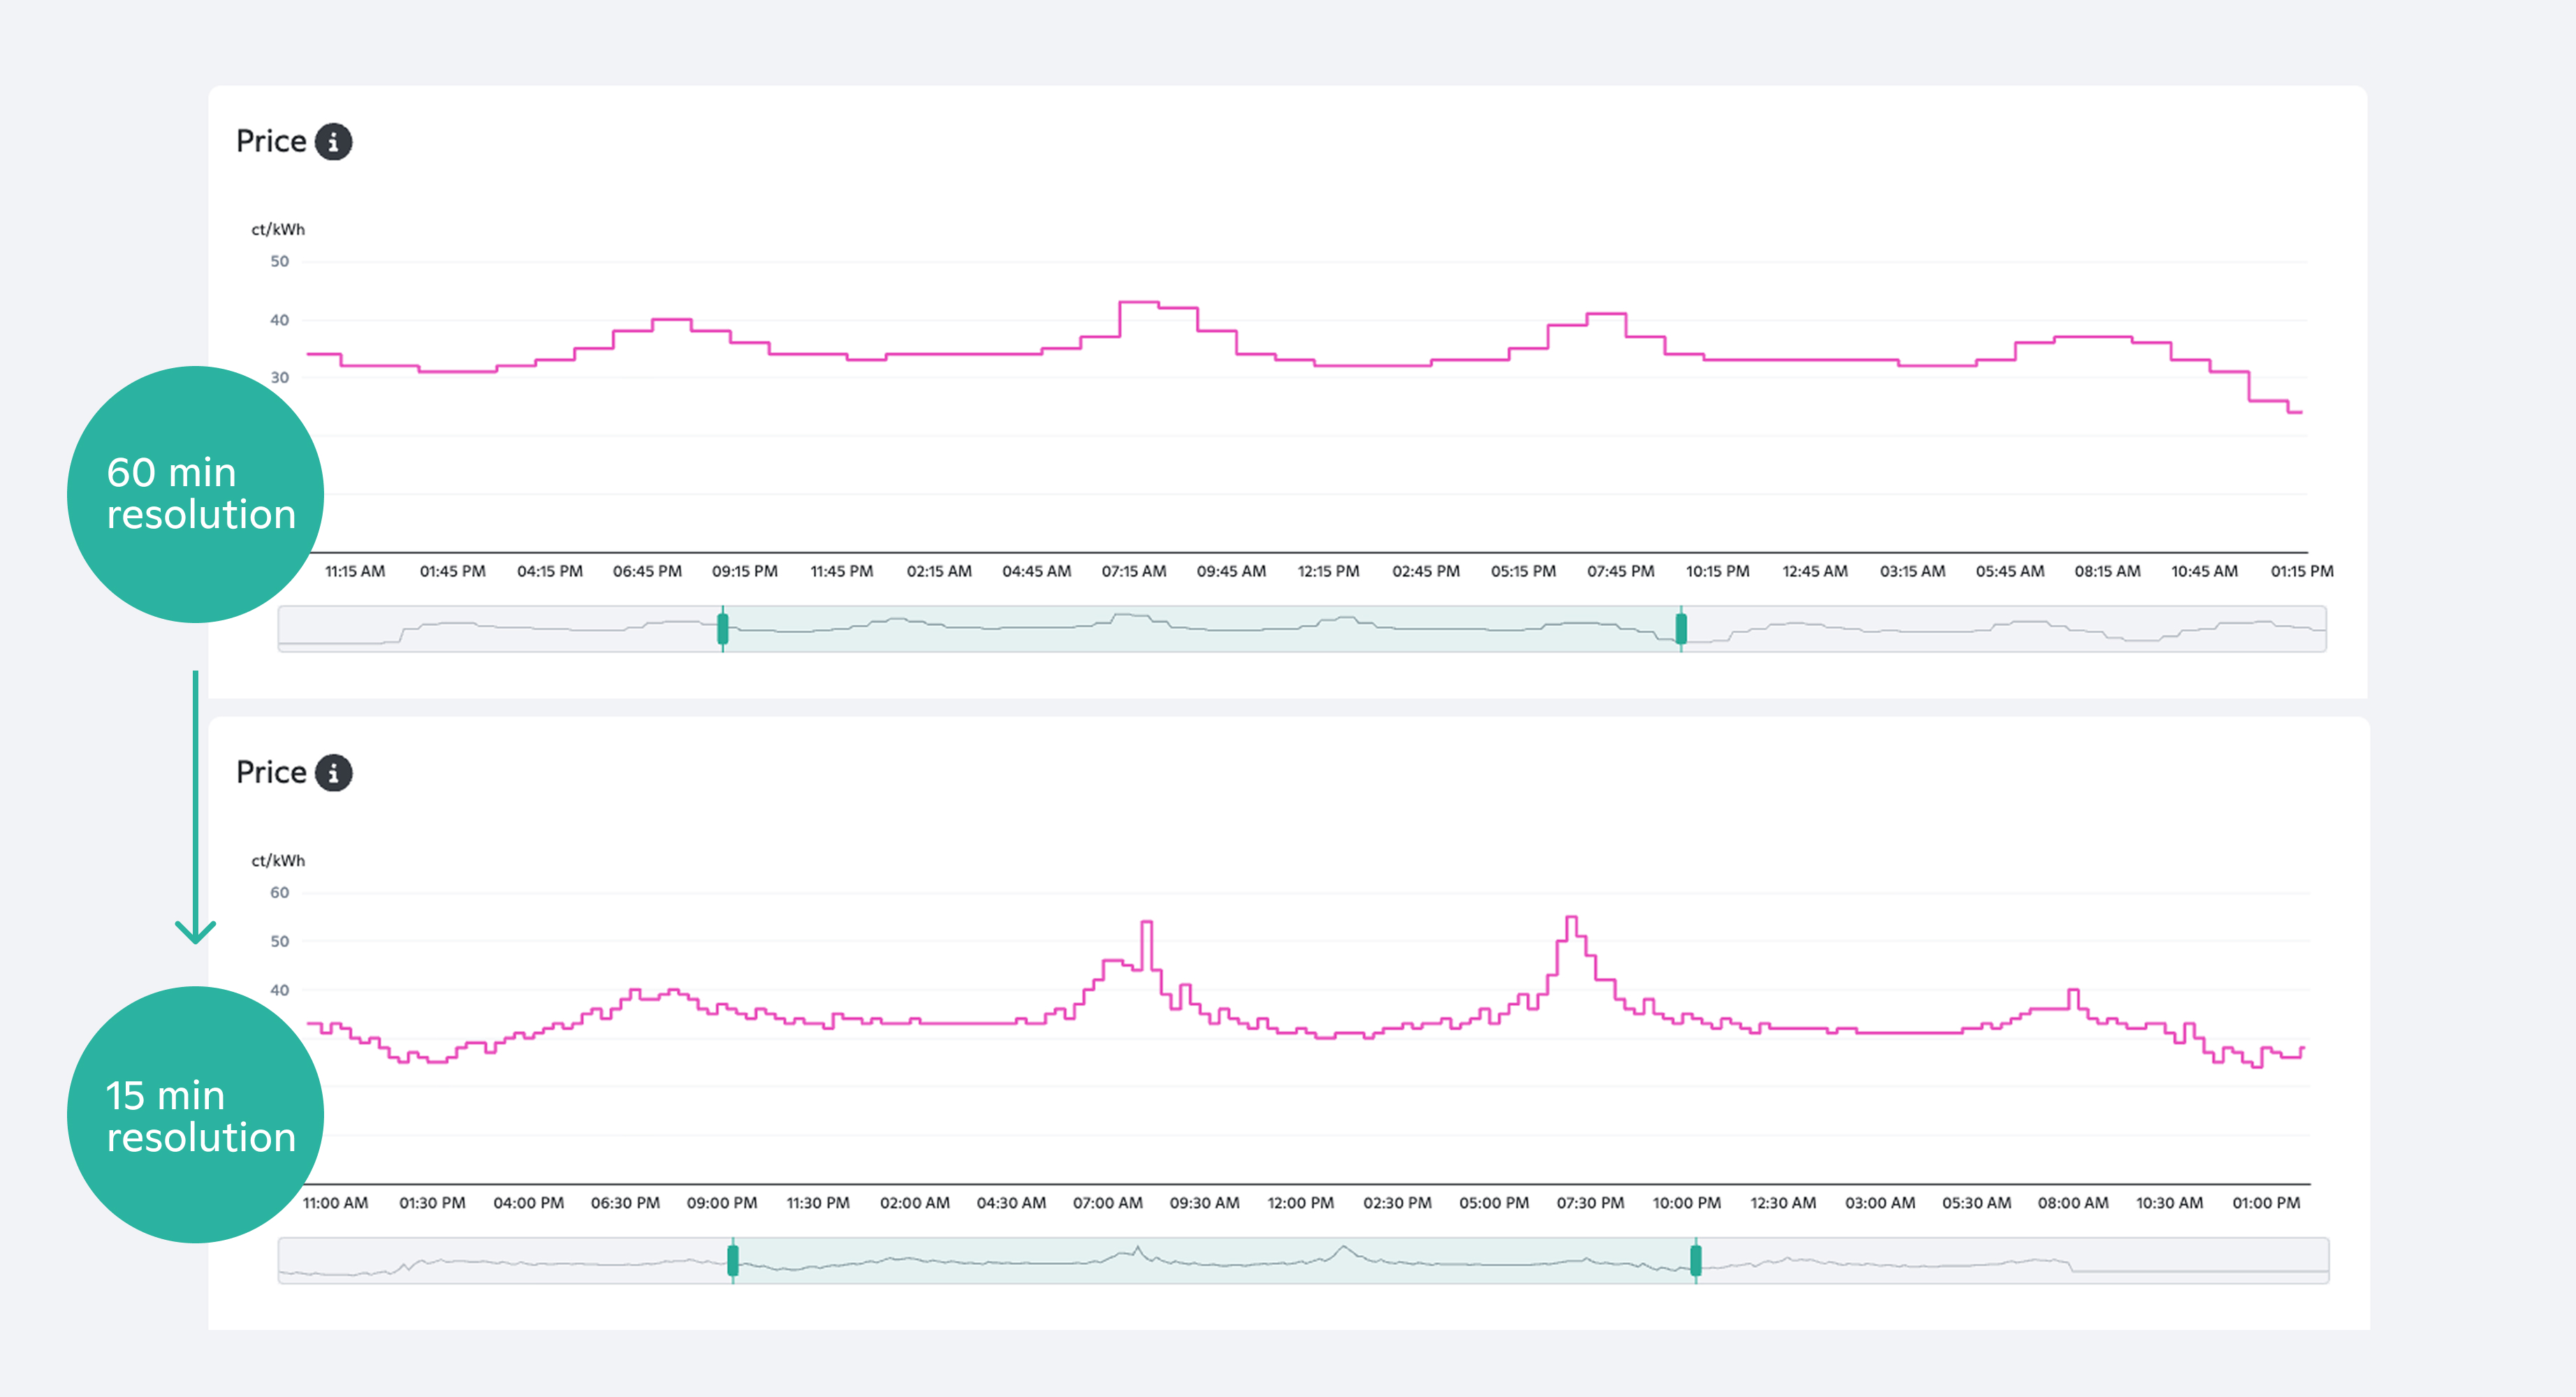Click the 01:15 PM label ending upper axis
Screen dimensions: 2576x1397
(x=2301, y=571)
